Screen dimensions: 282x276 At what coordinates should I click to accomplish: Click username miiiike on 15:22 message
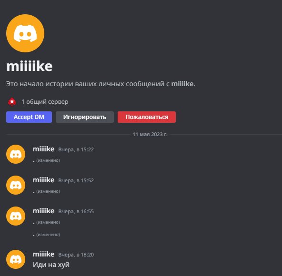(x=43, y=149)
